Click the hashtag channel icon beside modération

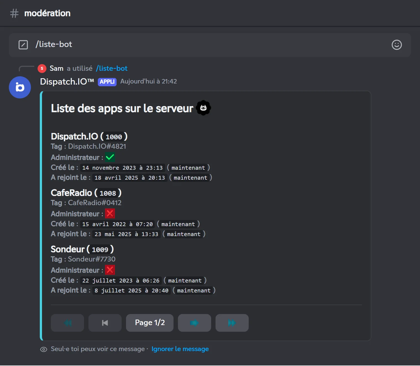click(x=14, y=13)
